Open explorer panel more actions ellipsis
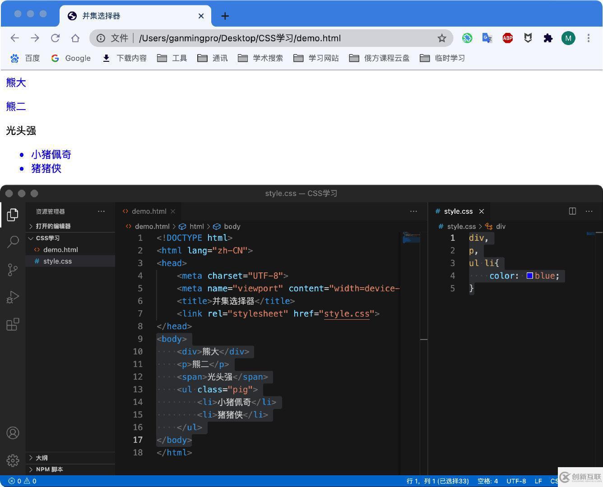The image size is (603, 487). coord(101,211)
